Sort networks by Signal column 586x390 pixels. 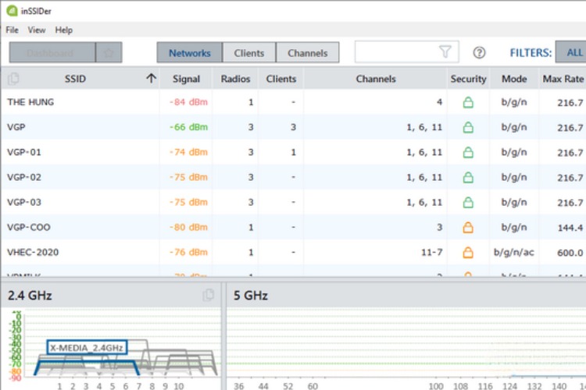click(x=186, y=79)
